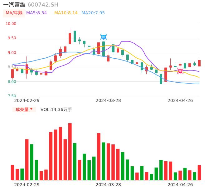Click the MA20:7.95 legend label
This screenshot has height=189, width=214.
click(x=93, y=13)
